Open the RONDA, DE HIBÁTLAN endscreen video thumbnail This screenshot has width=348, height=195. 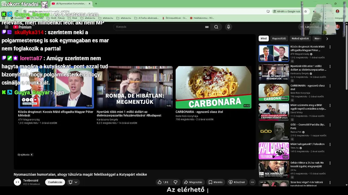click(135, 87)
